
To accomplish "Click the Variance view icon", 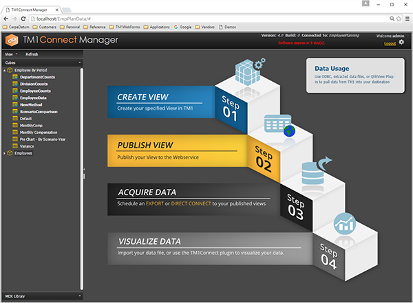I will click(x=15, y=146).
